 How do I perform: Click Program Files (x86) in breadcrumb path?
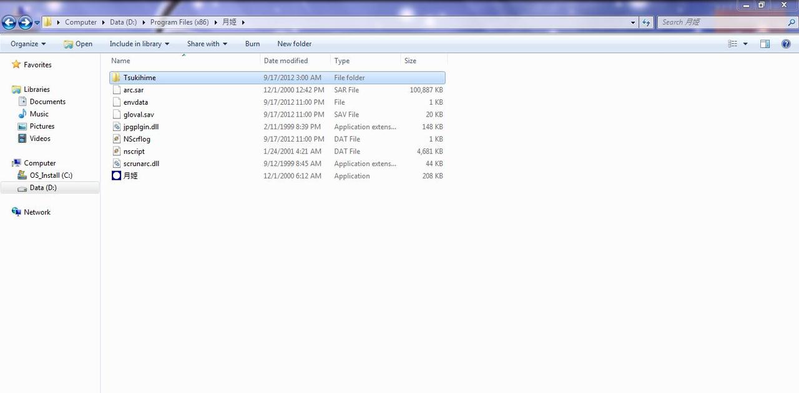179,22
